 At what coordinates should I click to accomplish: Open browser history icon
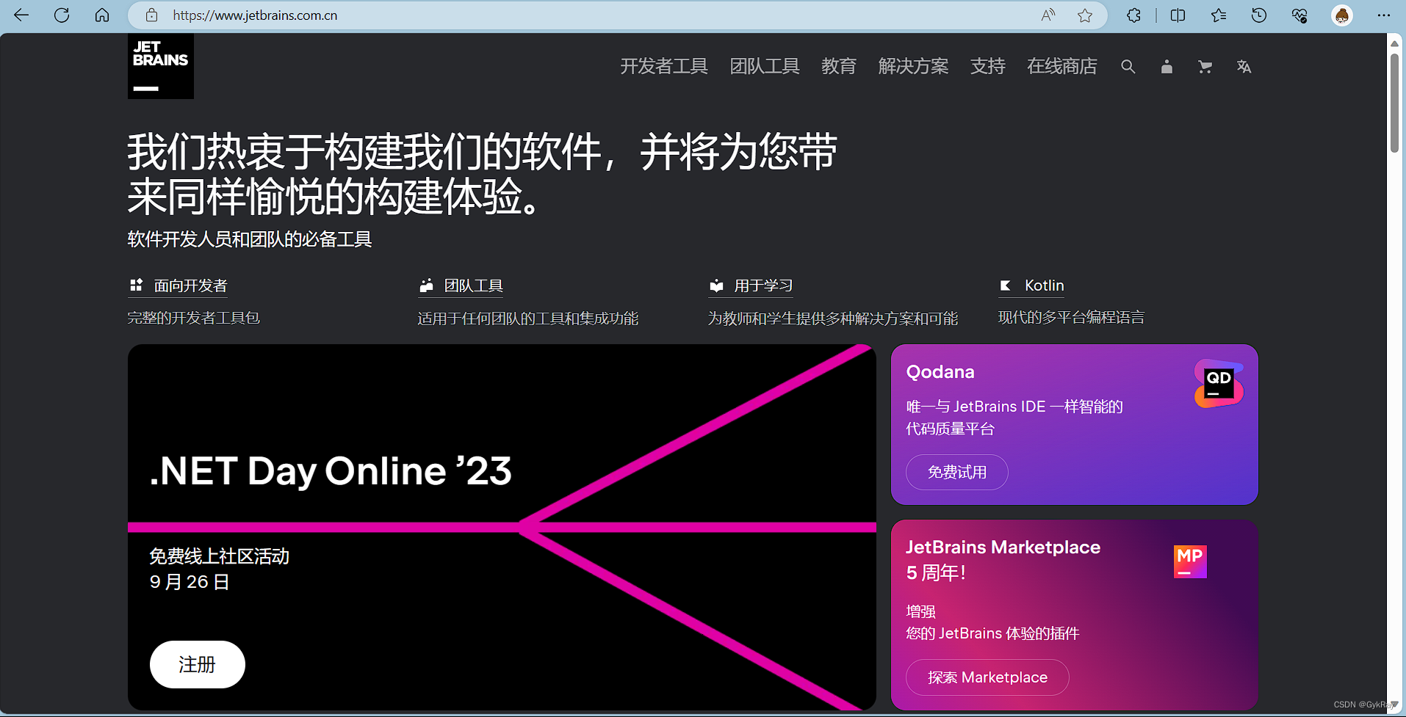pos(1259,15)
